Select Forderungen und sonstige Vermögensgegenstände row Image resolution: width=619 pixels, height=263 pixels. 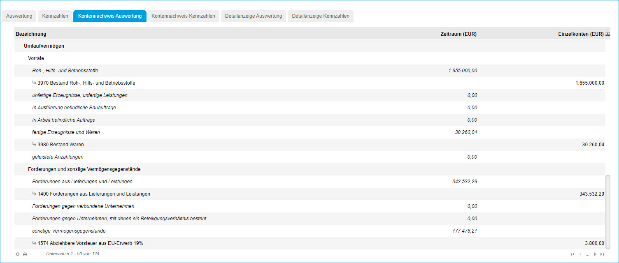pyautogui.click(x=310, y=169)
